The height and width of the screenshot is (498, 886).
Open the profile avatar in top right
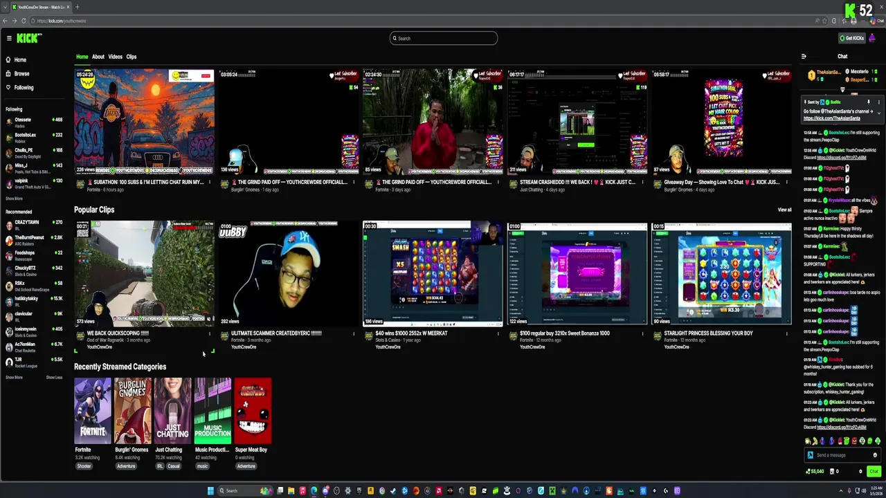[x=872, y=38]
